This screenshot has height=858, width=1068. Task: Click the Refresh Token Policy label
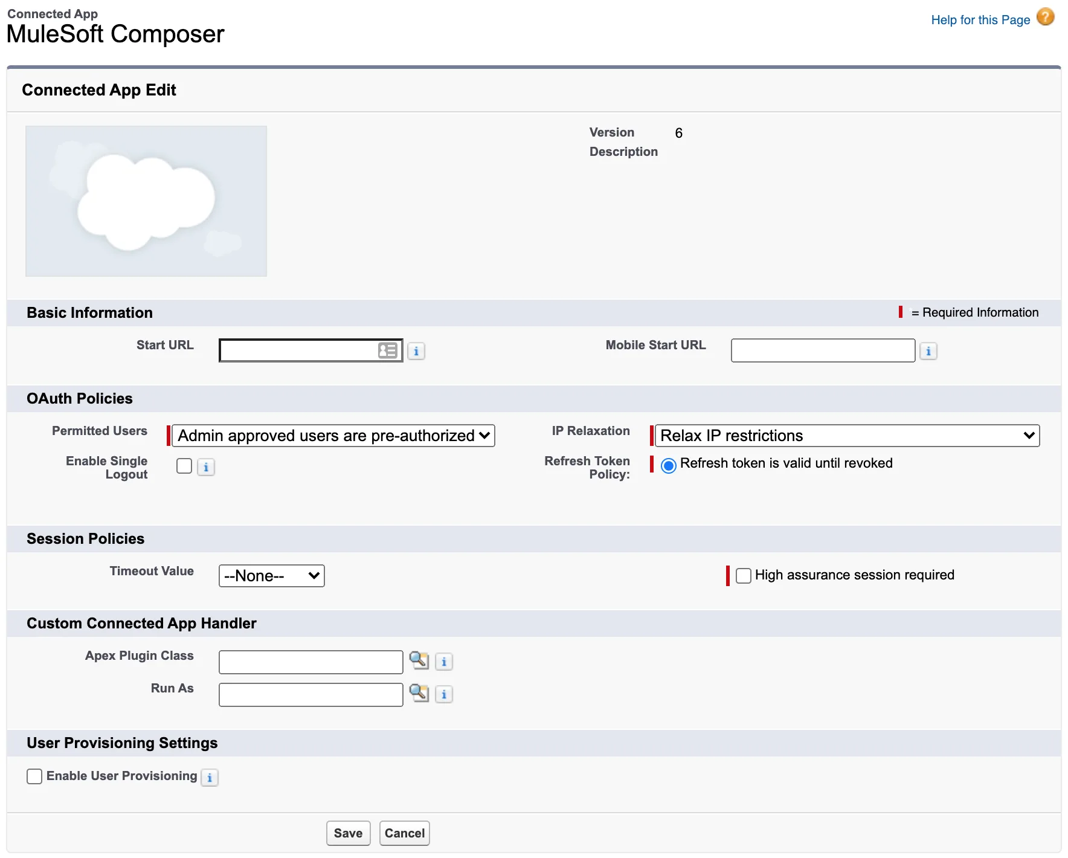[587, 468]
